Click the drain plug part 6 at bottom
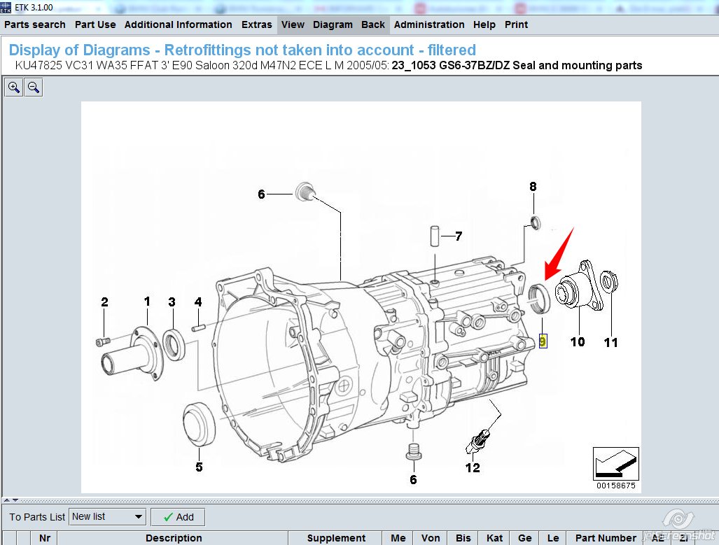The width and height of the screenshot is (719, 545). 414,451
